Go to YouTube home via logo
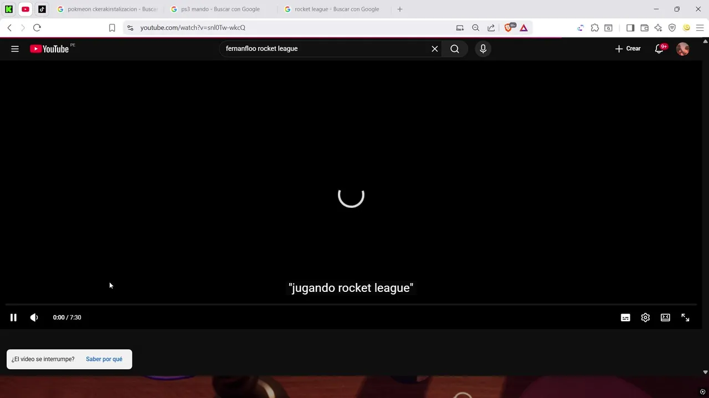Image resolution: width=709 pixels, height=398 pixels. [49, 49]
